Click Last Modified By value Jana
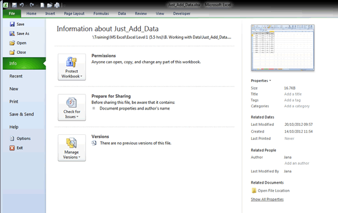 tap(287, 171)
